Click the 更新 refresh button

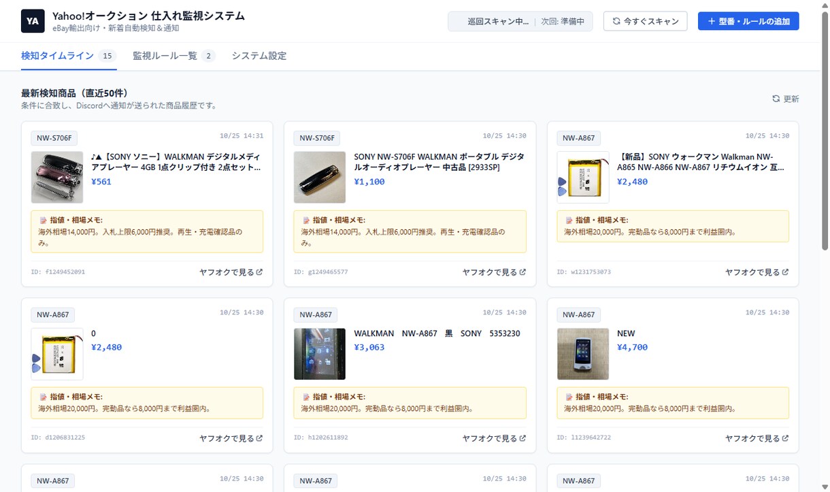pyautogui.click(x=786, y=99)
